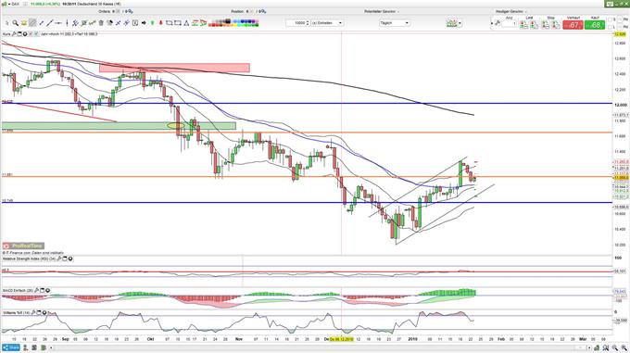
Task: Open the Täglich timeframe dropdown
Action: click(x=395, y=23)
